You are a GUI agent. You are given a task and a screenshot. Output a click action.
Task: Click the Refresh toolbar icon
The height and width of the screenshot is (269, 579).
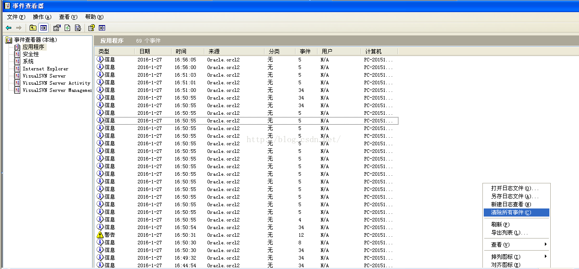(x=67, y=28)
